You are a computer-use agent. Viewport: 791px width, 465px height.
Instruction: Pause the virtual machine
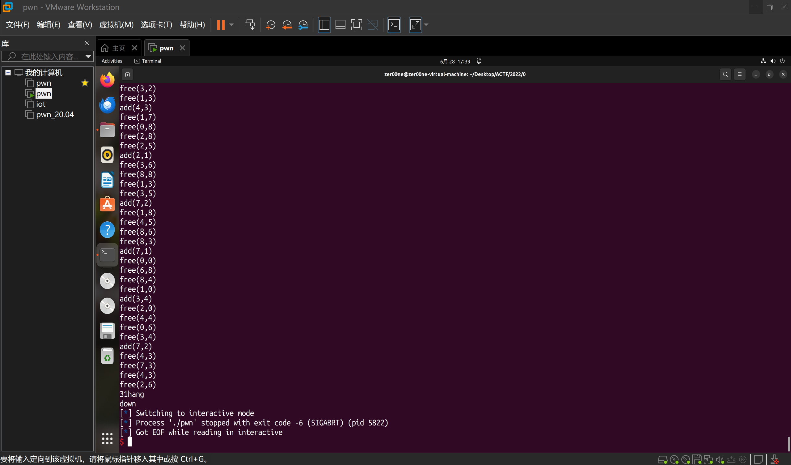point(221,24)
